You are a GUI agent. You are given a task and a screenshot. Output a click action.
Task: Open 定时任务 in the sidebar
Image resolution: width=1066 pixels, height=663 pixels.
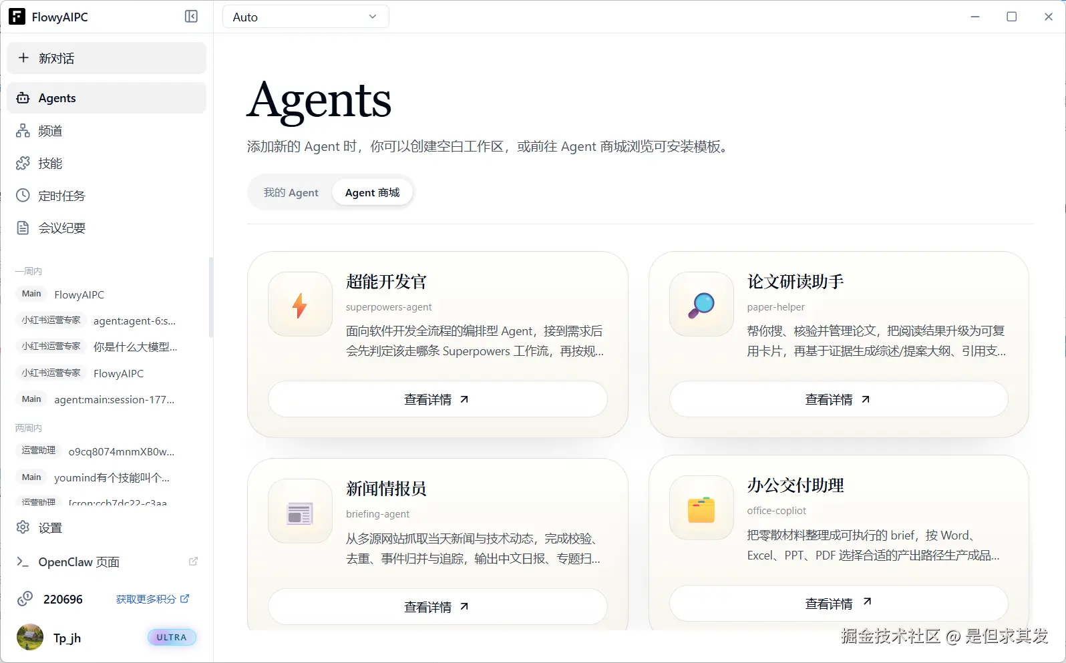click(107, 196)
